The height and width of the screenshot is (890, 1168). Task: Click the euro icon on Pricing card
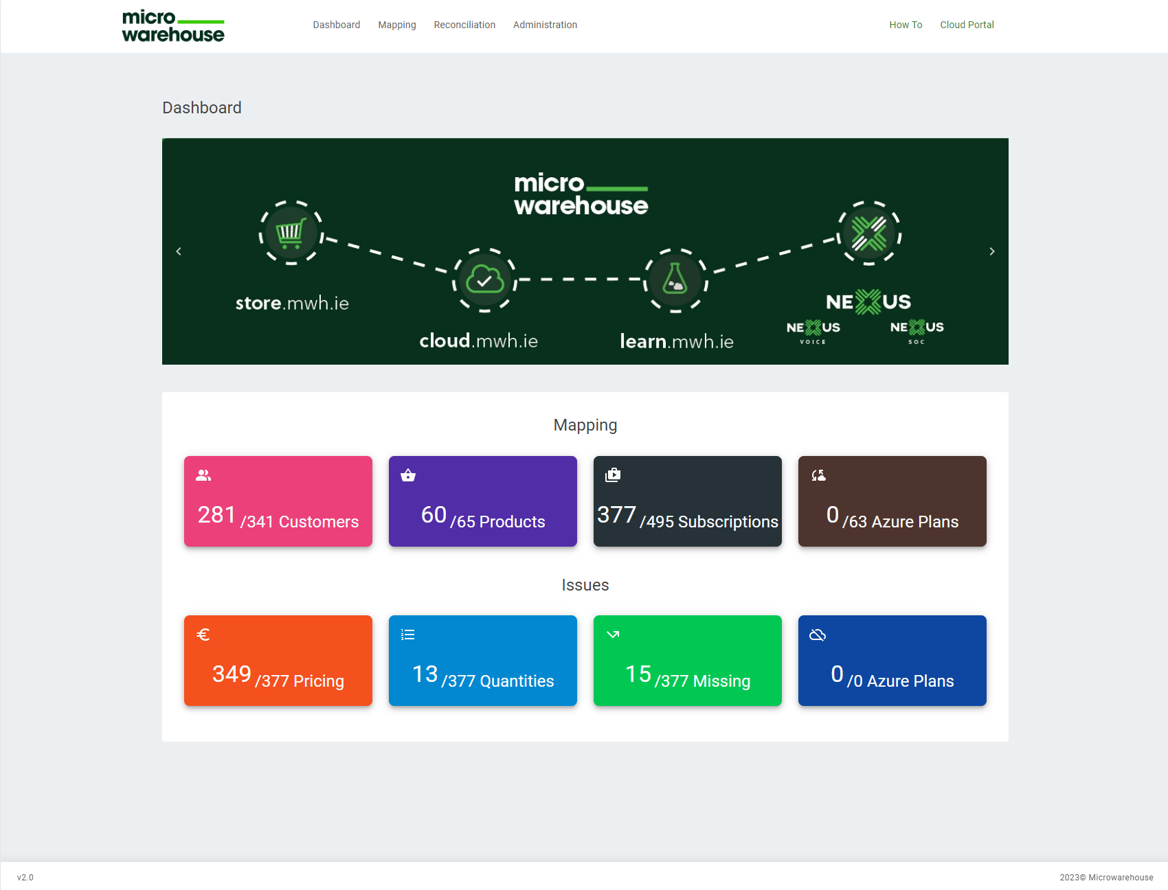[x=203, y=635]
